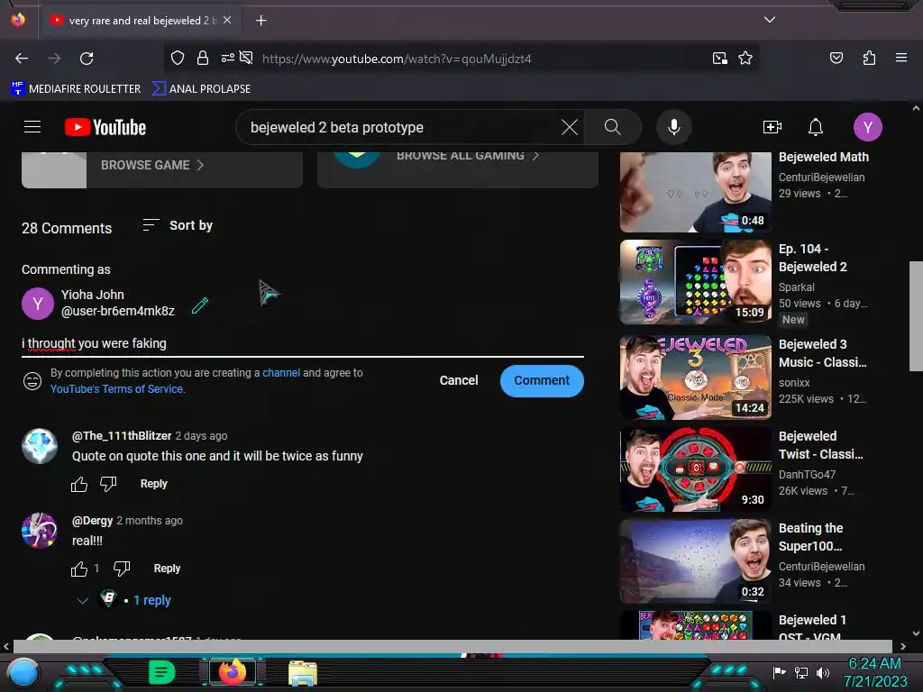Like The_111thBlitzer's comment
This screenshot has height=692, width=923.
coord(79,484)
